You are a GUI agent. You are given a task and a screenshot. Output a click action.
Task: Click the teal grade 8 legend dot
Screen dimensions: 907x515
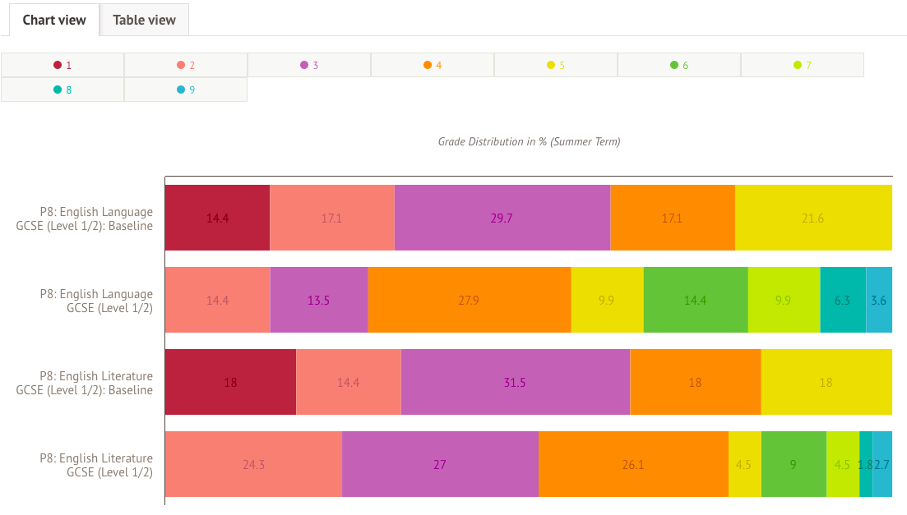point(58,90)
